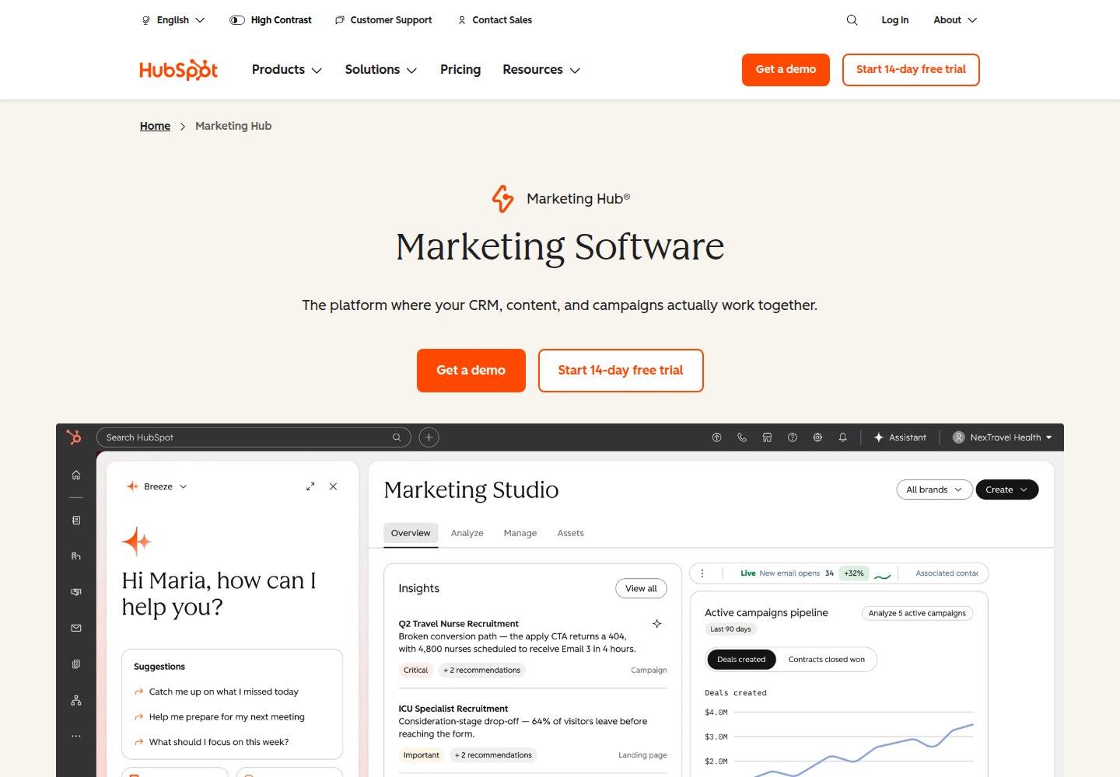
Task: Click the HubSpot logo in the header
Action: click(x=178, y=70)
